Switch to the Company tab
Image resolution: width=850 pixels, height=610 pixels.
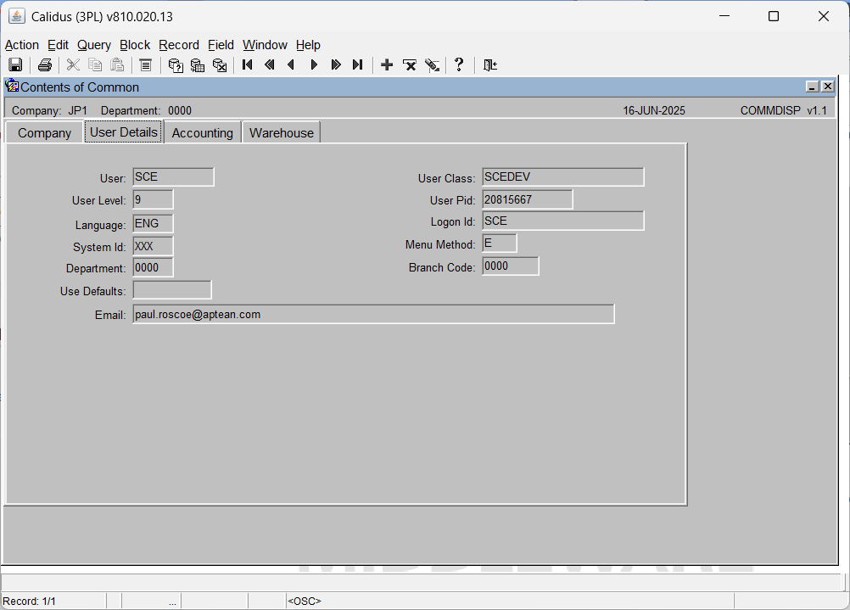click(x=44, y=133)
